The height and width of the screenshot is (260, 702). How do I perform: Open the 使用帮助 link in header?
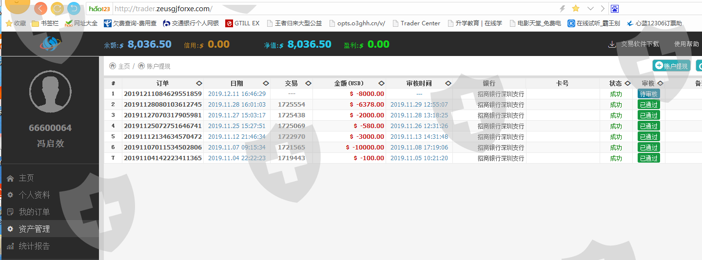pyautogui.click(x=686, y=44)
